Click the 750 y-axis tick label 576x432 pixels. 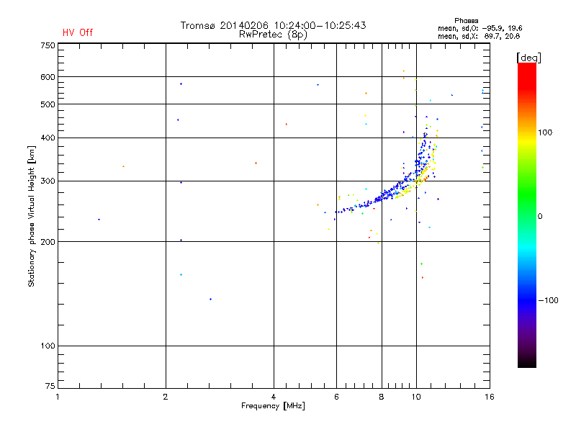point(48,45)
